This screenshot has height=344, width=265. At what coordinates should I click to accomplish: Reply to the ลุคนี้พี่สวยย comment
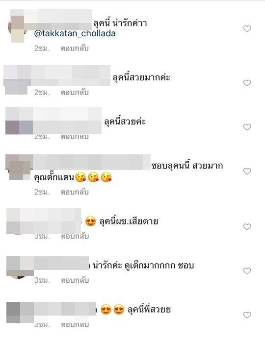coord(75,324)
